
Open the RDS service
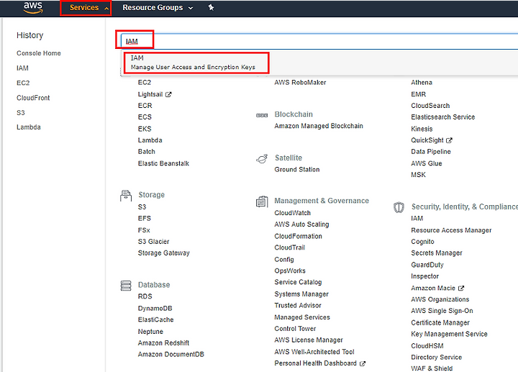[x=145, y=296]
